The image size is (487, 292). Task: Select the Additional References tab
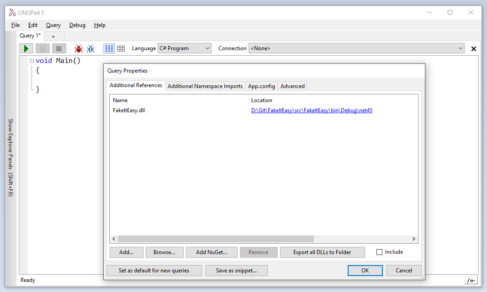point(136,85)
